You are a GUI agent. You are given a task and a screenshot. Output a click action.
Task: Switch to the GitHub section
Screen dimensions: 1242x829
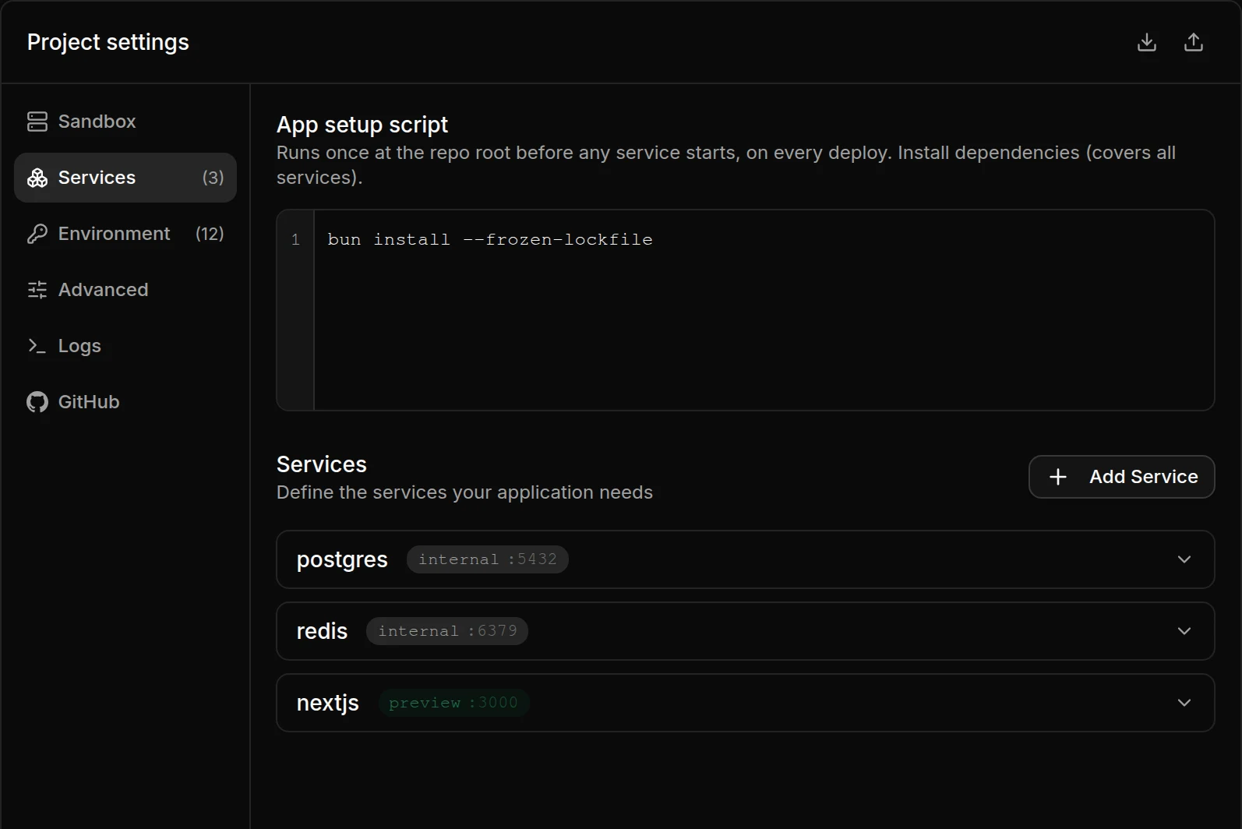(x=125, y=402)
